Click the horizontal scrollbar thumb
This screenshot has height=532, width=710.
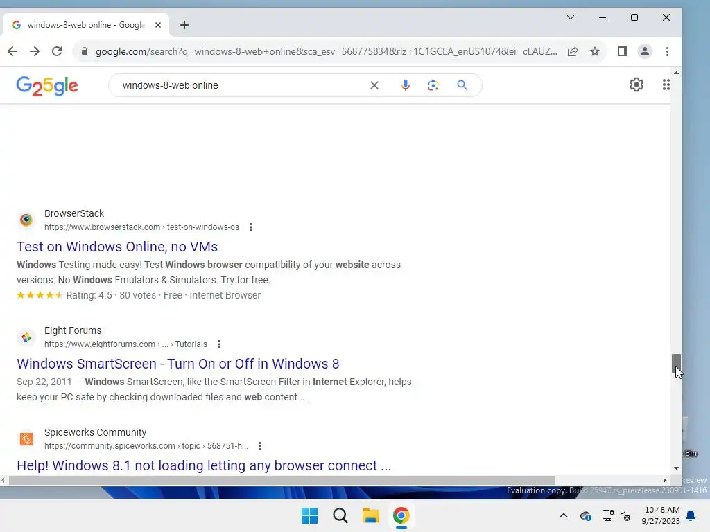click(x=282, y=481)
